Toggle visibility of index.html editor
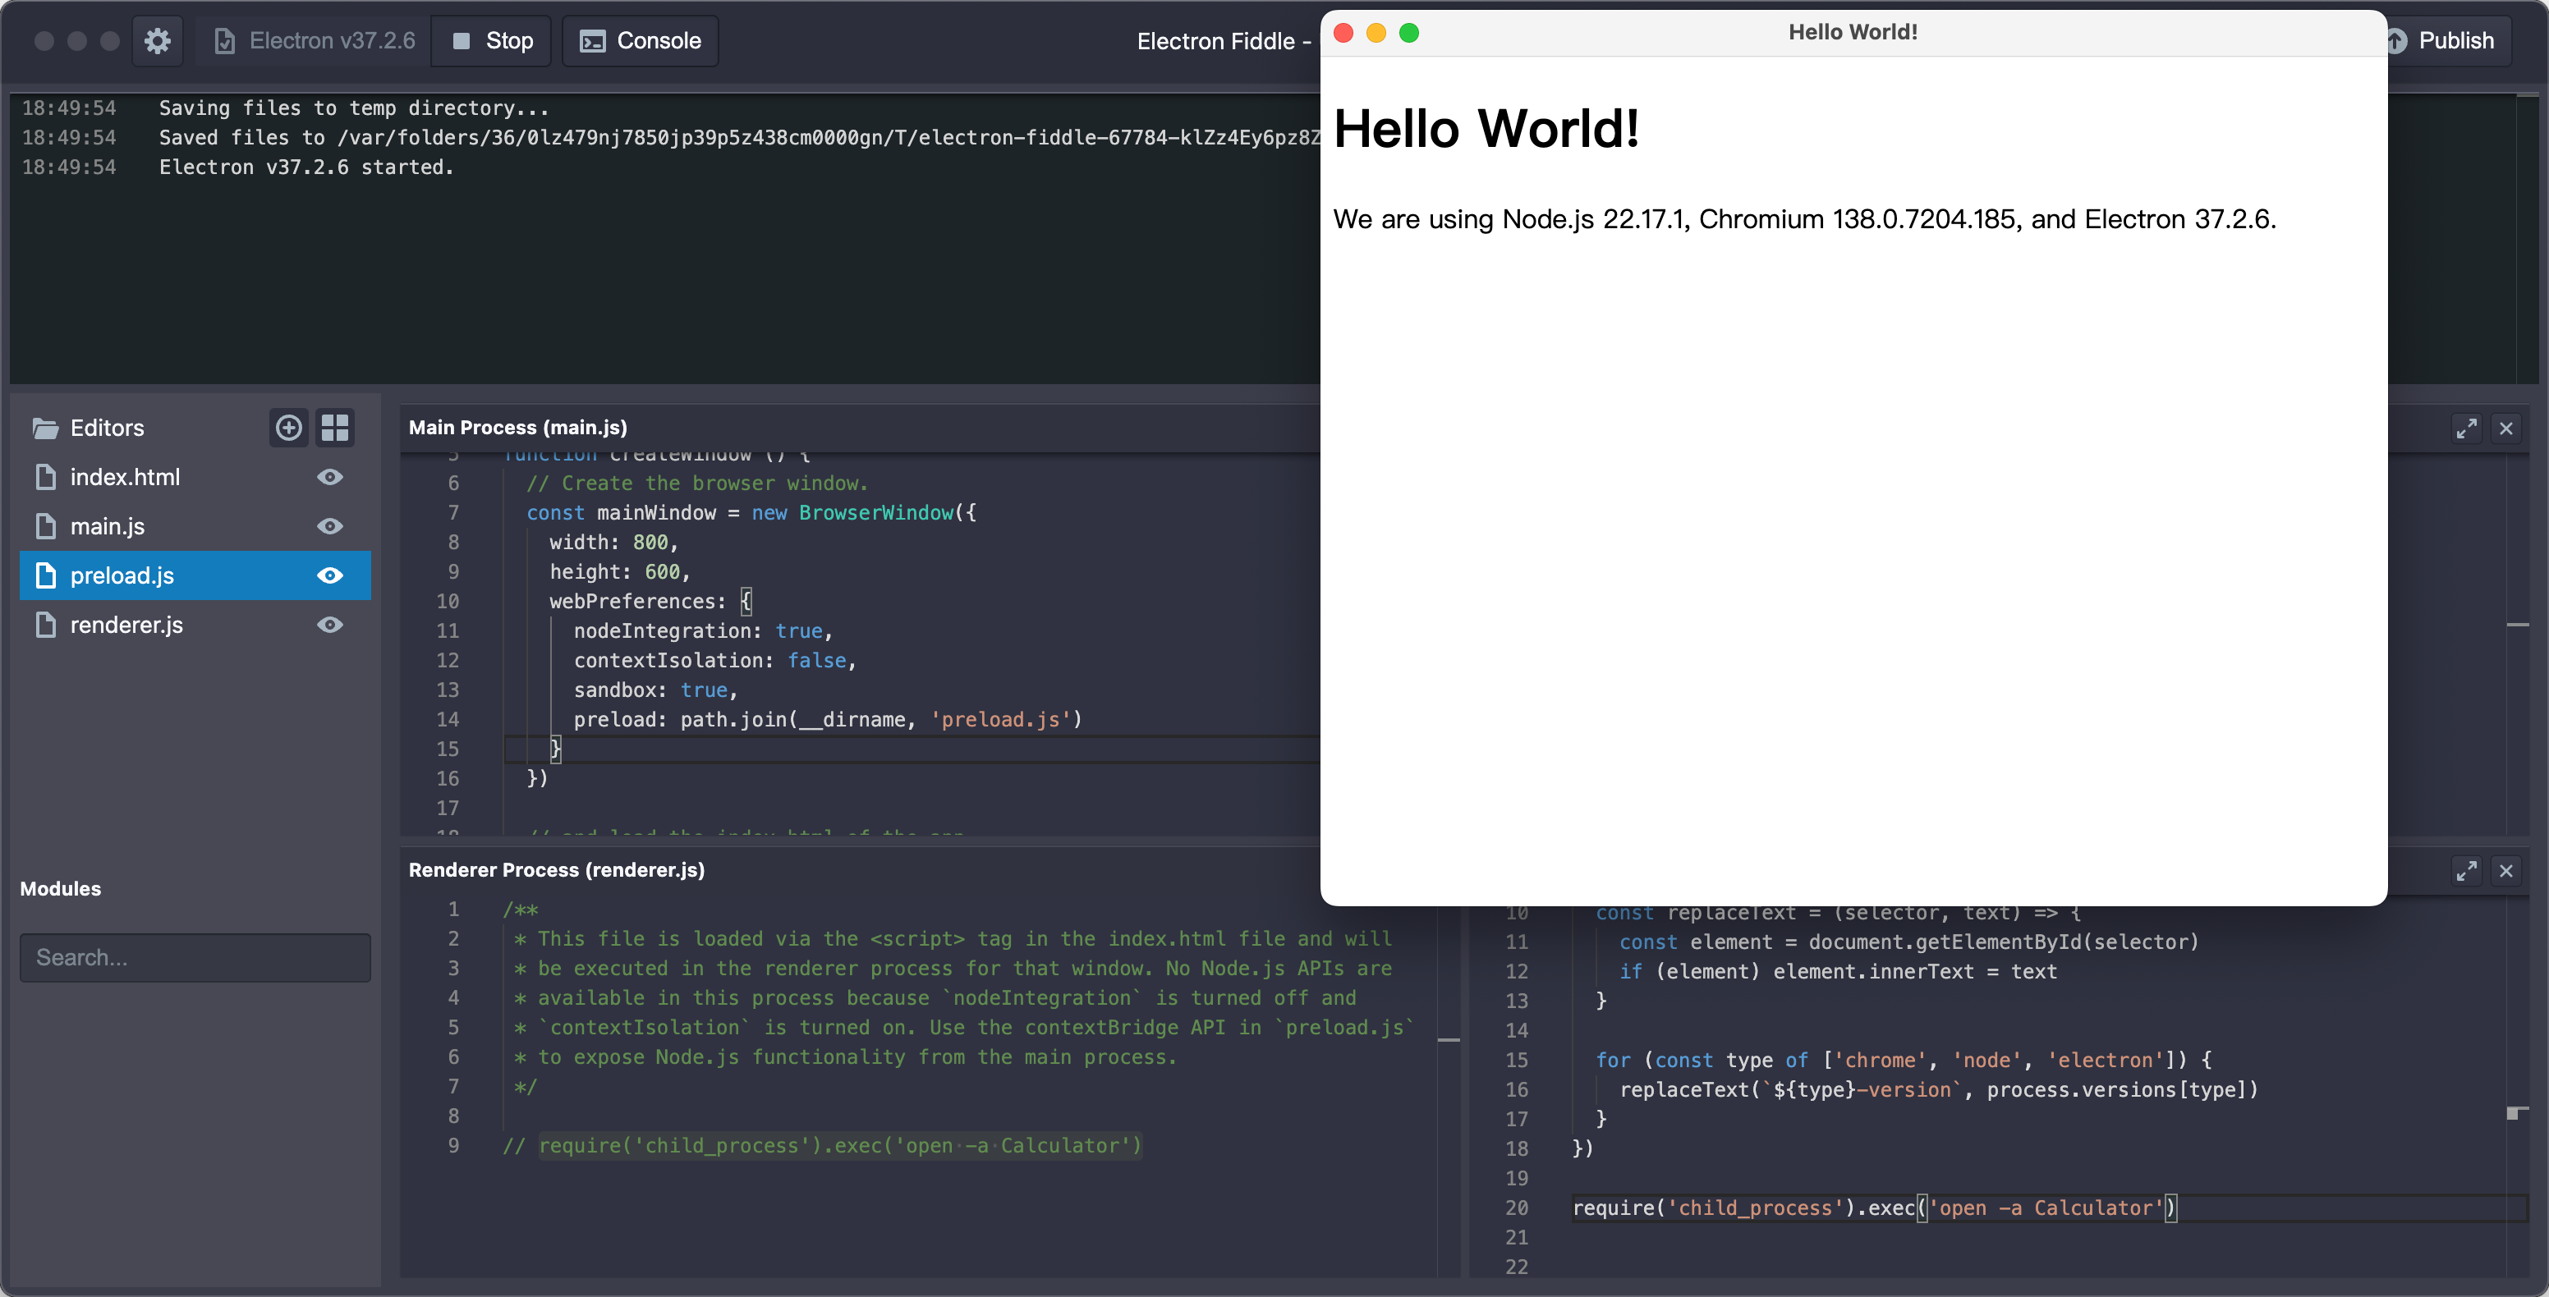Screen dimensions: 2549x1297 pyautogui.click(x=330, y=477)
